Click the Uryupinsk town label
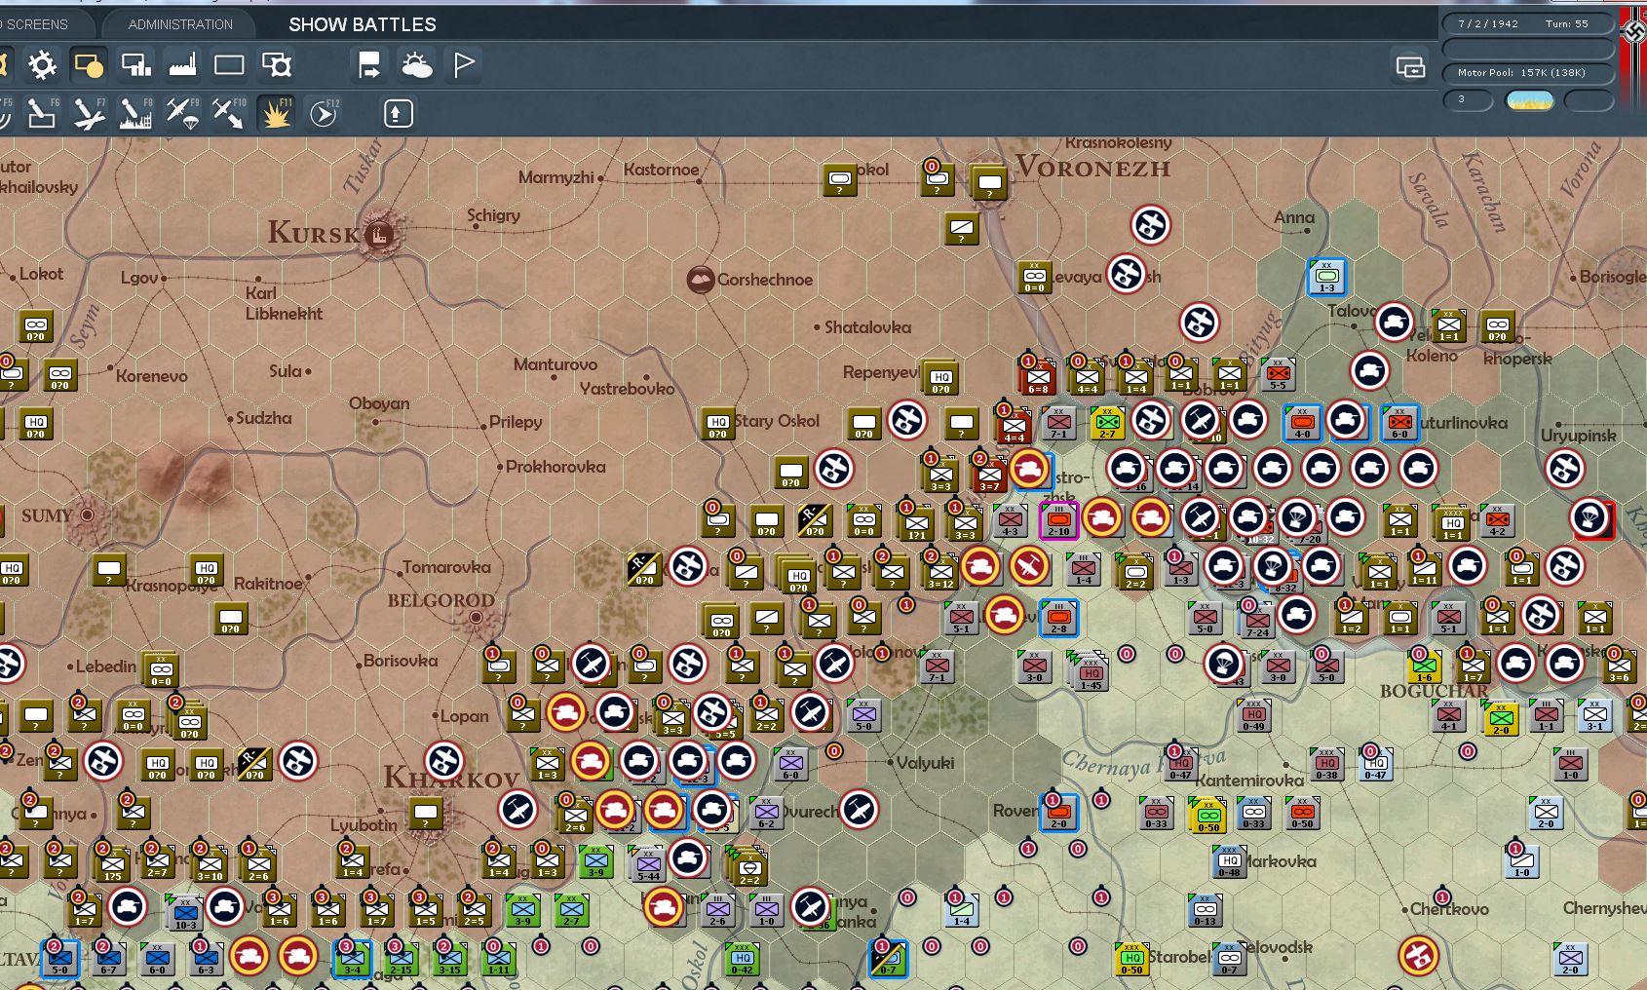This screenshot has height=990, width=1647. coord(1579,436)
